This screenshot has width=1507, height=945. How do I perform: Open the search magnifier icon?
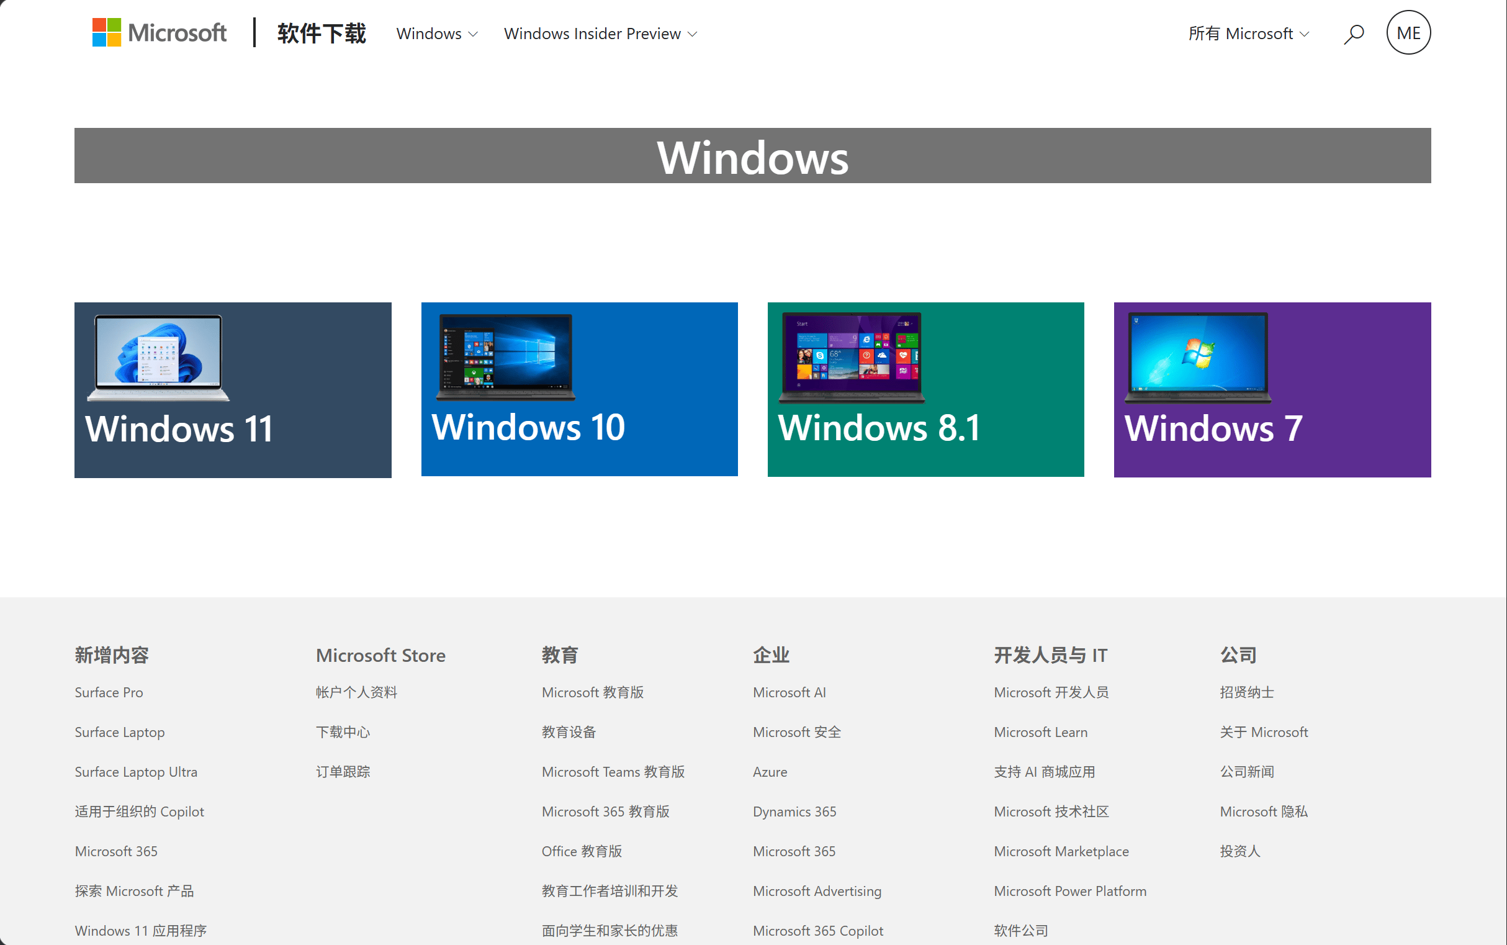(x=1353, y=34)
